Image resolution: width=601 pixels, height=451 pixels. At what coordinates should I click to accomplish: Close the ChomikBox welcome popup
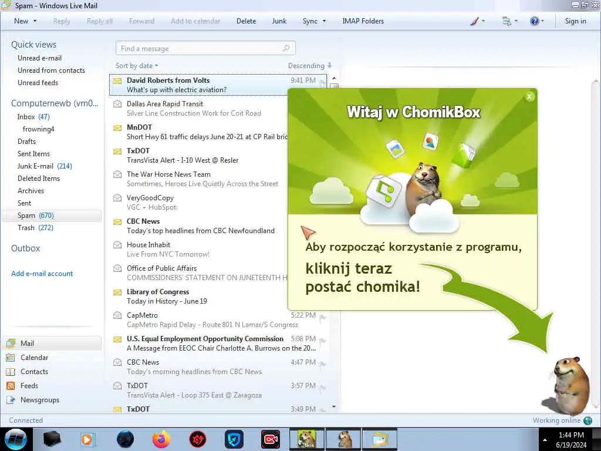click(x=529, y=97)
